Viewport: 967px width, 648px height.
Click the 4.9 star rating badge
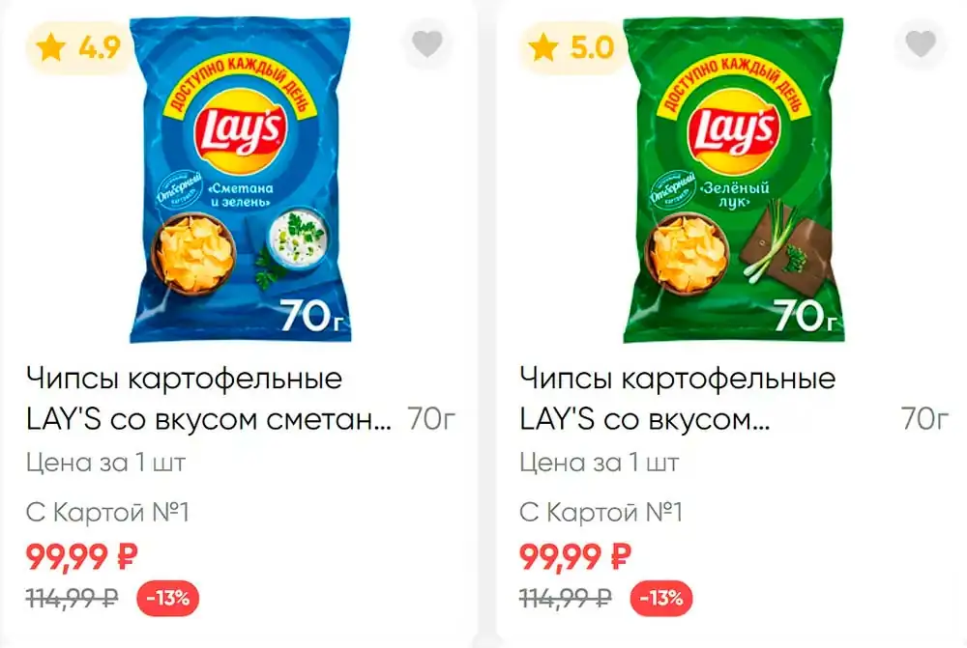pos(79,47)
